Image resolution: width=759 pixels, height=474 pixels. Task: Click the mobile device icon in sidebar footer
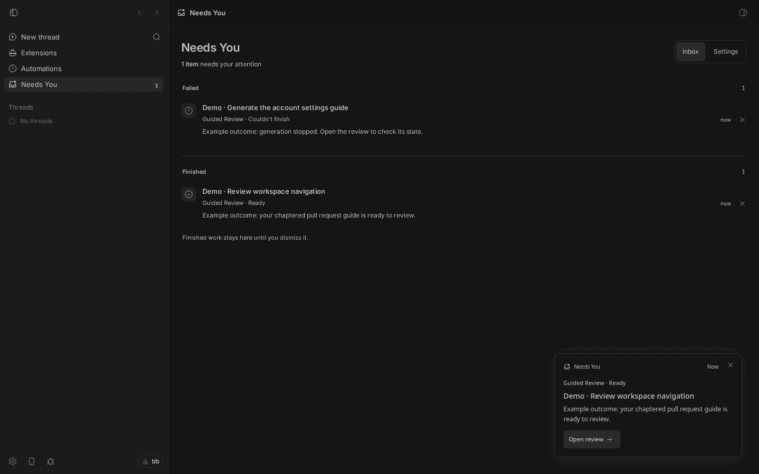coord(32,461)
